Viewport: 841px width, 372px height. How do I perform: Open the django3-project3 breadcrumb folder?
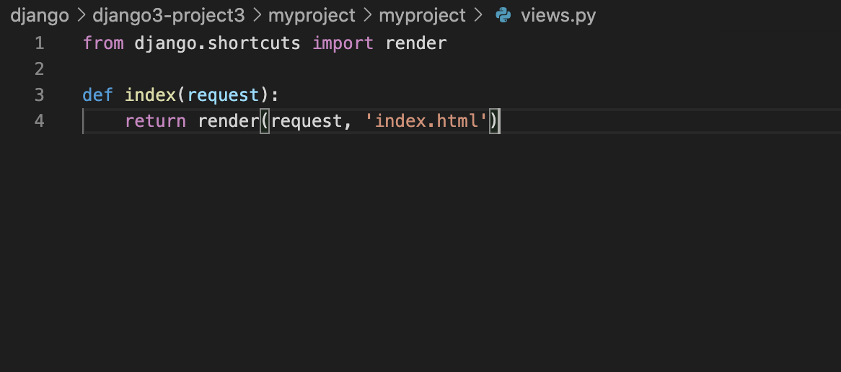(x=168, y=16)
